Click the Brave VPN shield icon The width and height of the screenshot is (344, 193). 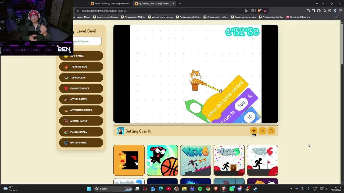pos(329,11)
